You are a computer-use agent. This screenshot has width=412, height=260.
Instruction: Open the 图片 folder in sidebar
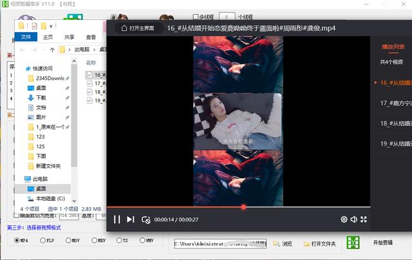[41, 117]
